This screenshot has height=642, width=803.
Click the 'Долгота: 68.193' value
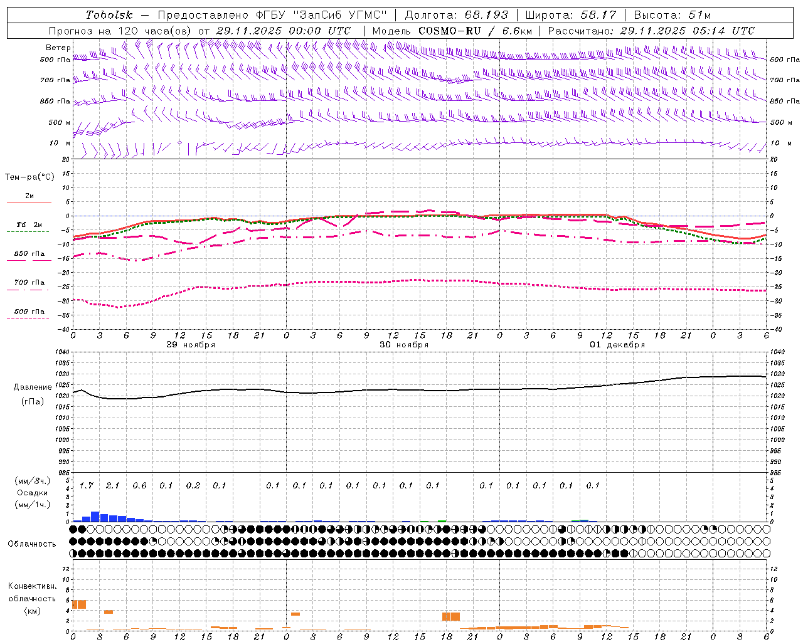tap(456, 15)
